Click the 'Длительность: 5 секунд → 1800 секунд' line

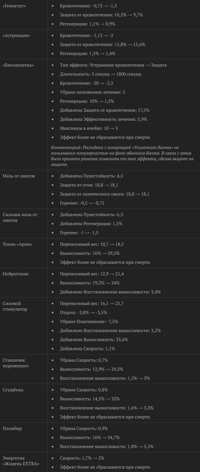pos(100,74)
